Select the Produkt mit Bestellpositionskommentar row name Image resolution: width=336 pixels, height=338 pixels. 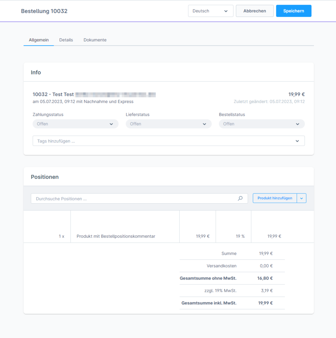[116, 236]
